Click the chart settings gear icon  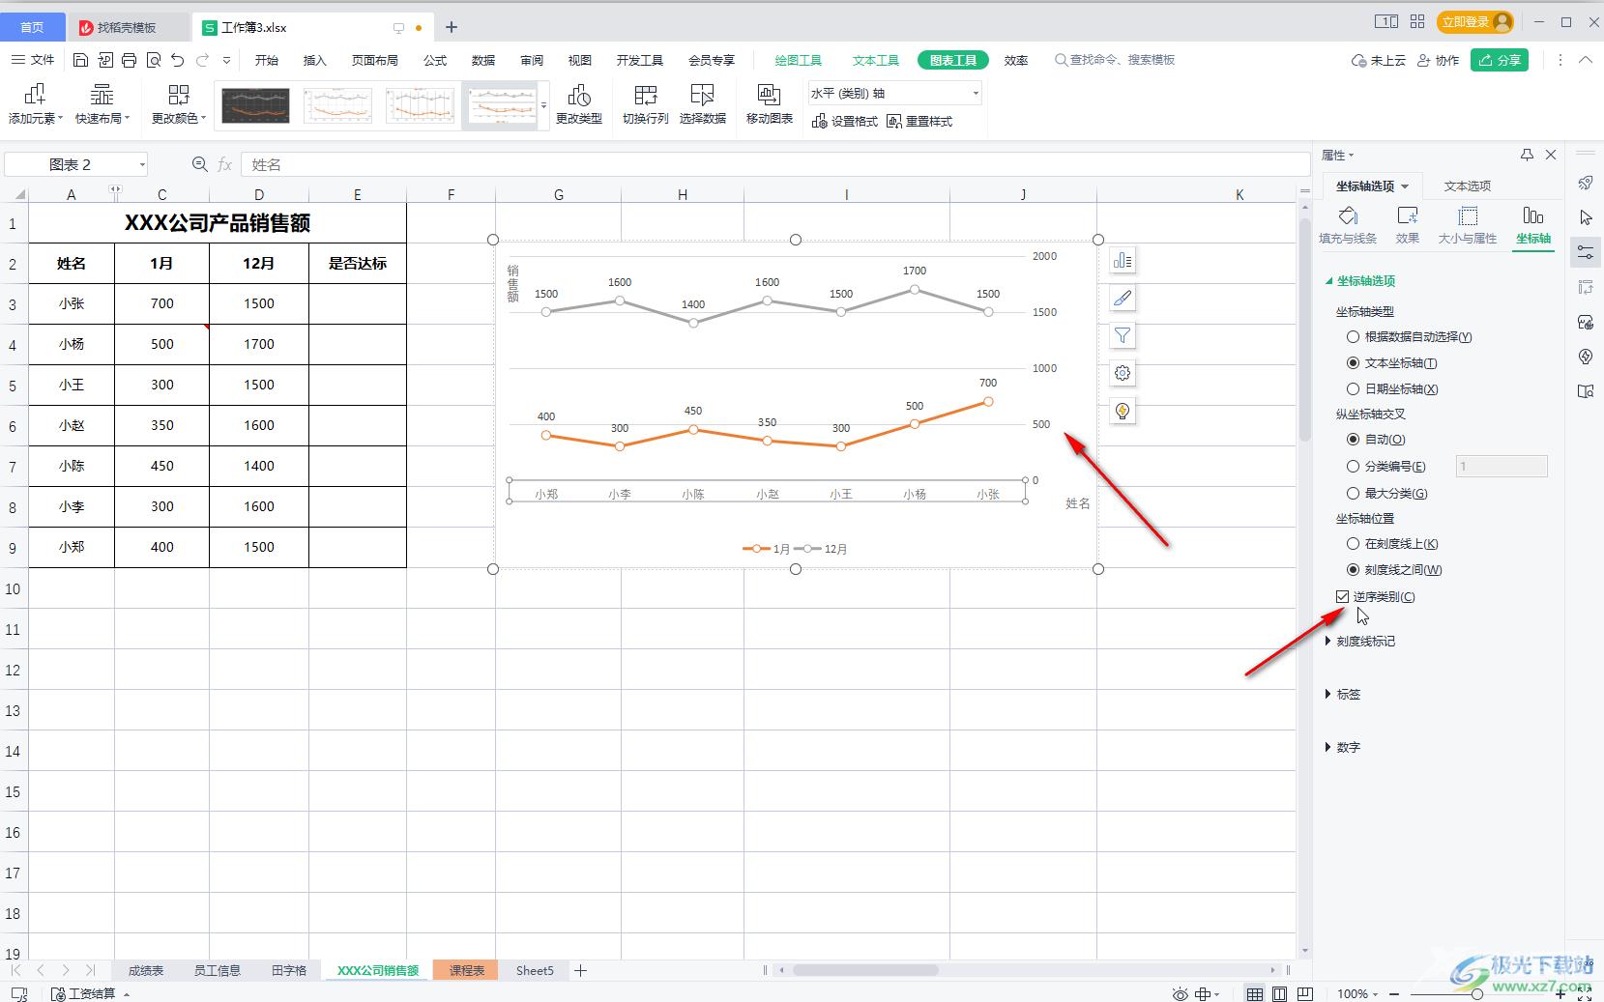(x=1123, y=373)
